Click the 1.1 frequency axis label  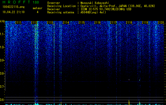click(x=2, y=34)
